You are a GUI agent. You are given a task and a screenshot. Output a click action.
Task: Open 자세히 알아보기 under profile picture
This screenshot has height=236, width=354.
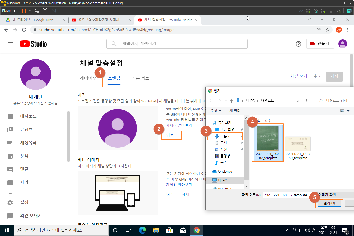coord(179,125)
